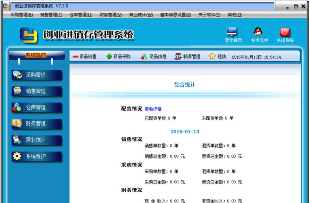Click the yellow star 短信 icon
The height and width of the screenshot is (203, 310).
point(212,56)
